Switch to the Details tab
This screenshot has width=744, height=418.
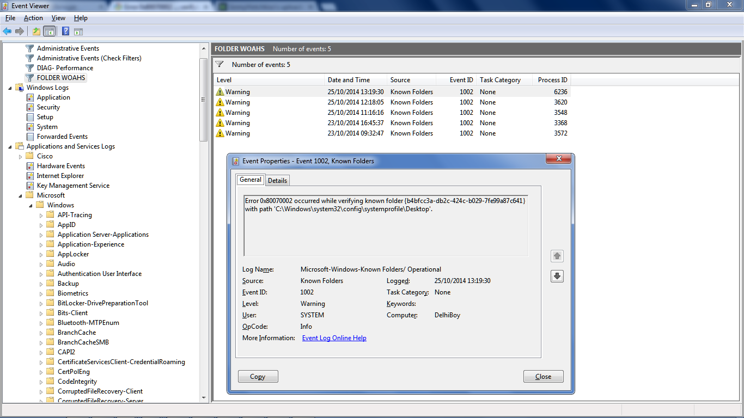click(x=277, y=180)
